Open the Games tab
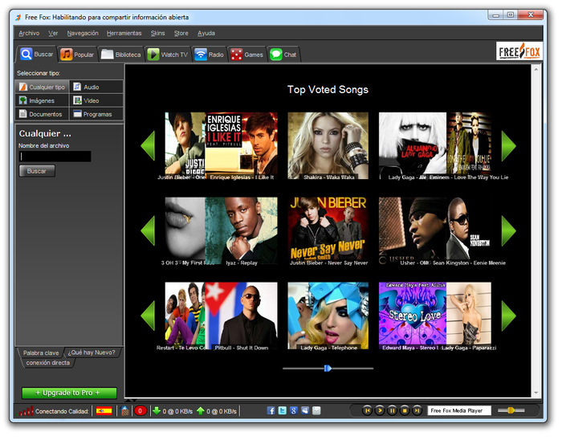Screen dimensions: 562x440 click(247, 55)
